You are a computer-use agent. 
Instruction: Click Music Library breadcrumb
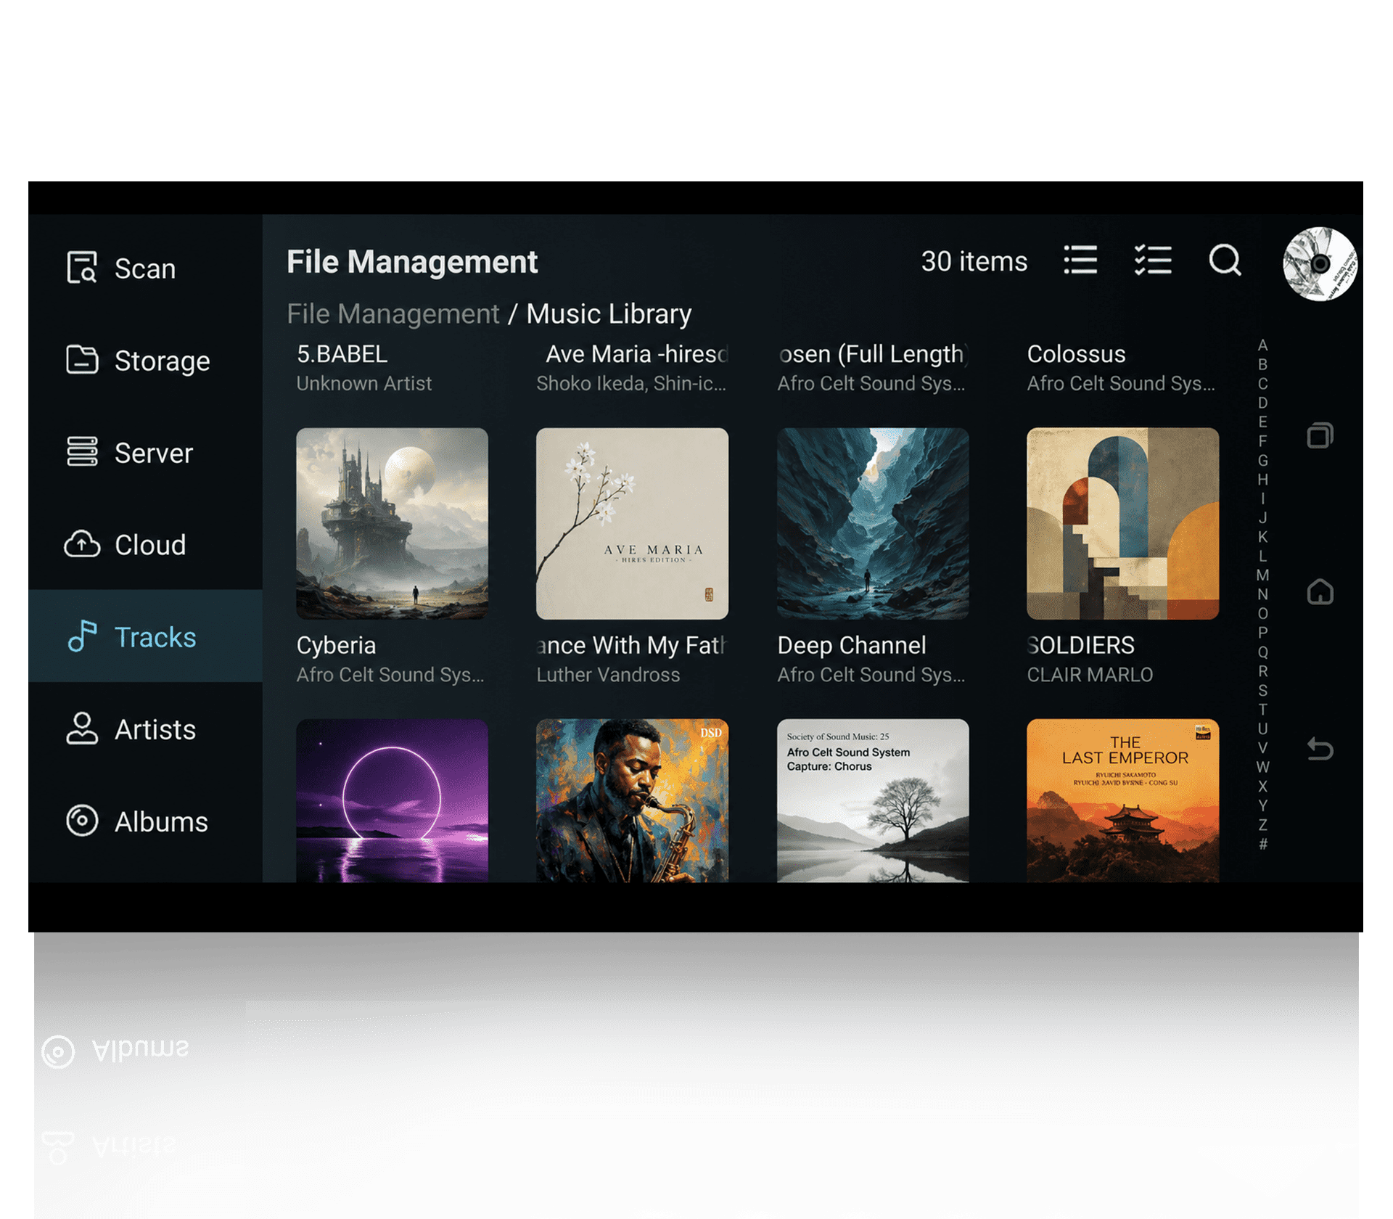[609, 313]
